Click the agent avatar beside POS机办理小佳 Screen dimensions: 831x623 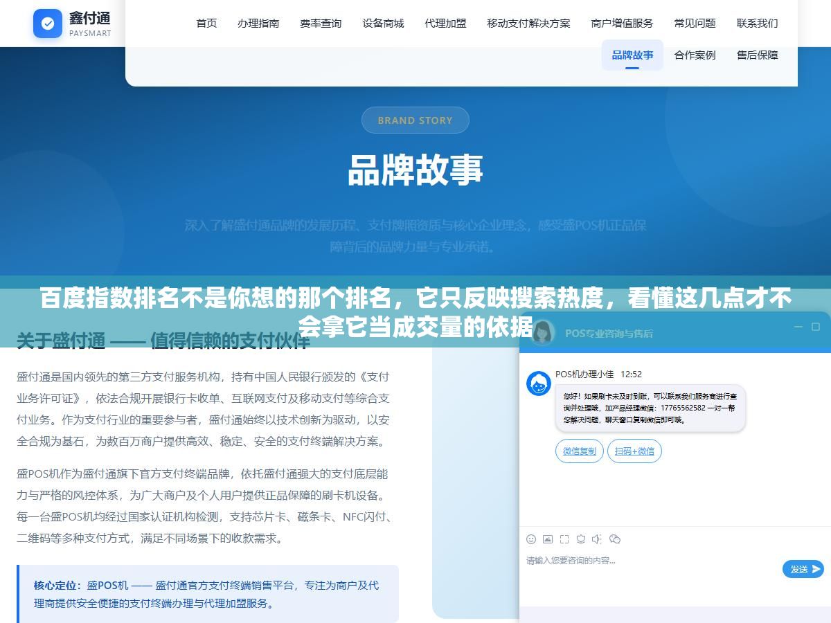point(539,383)
